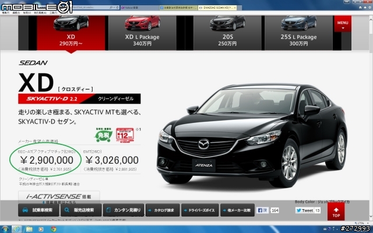373x233 pixels.
Task: Select the 20S 250万円 grade tab
Action: [x=227, y=33]
